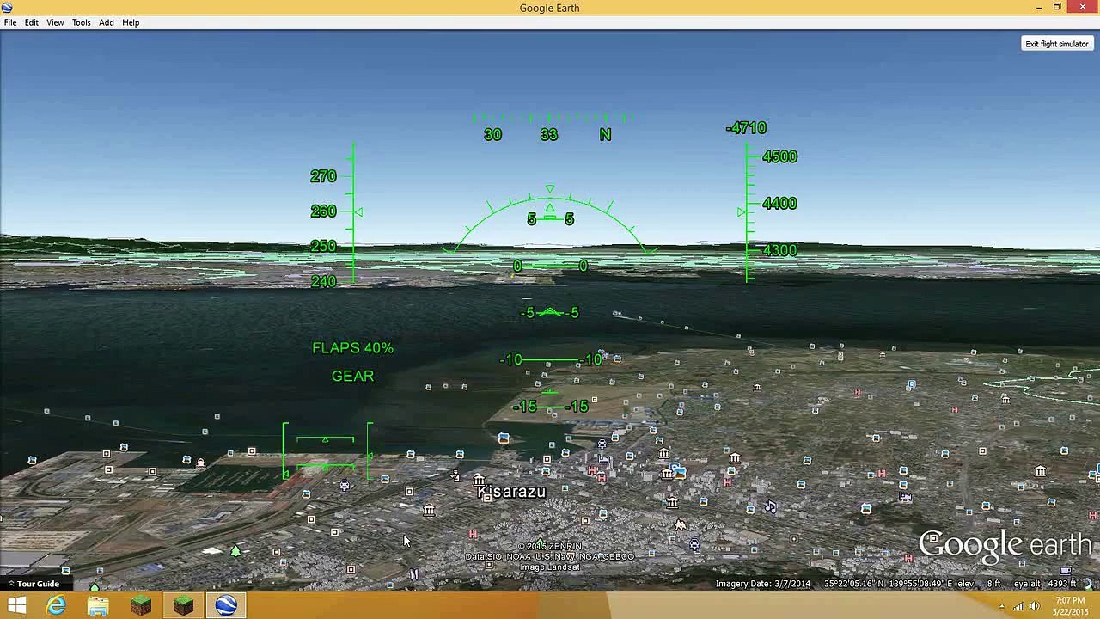1100x619 pixels.
Task: Click the heading 33 compass mark
Action: [549, 135]
